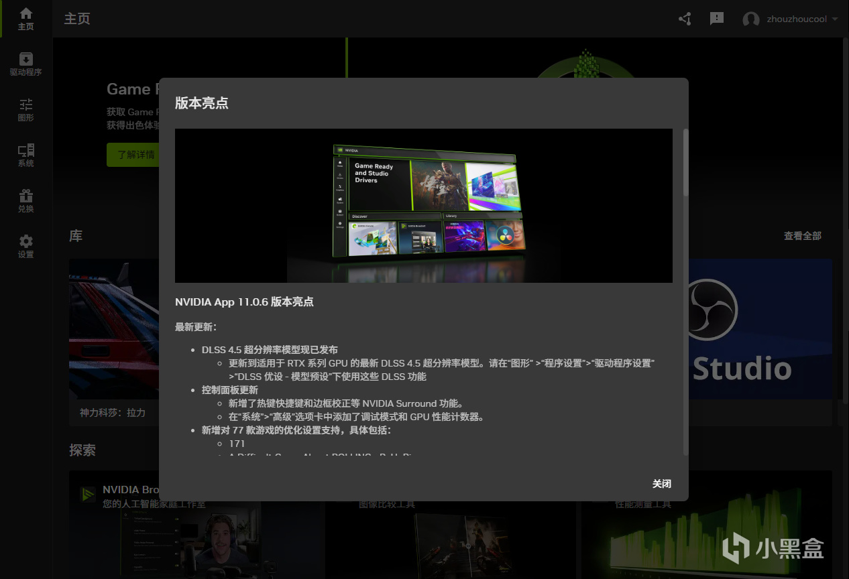Click the user avatar icon

coord(751,19)
